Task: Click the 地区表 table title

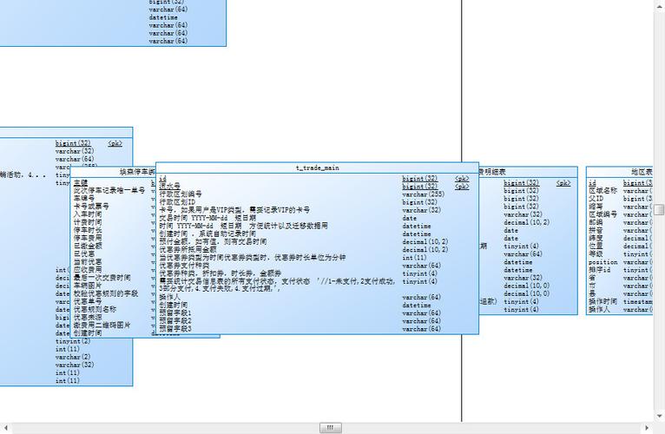Action: (642, 172)
